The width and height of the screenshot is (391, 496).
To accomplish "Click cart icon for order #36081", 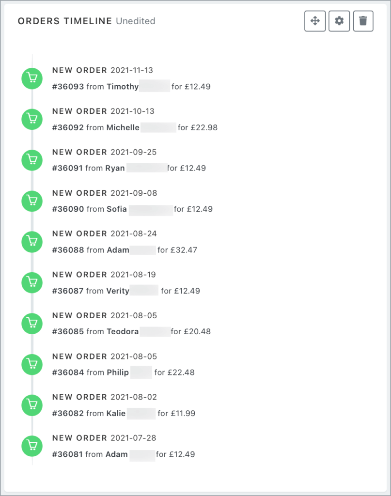I will coord(32,446).
